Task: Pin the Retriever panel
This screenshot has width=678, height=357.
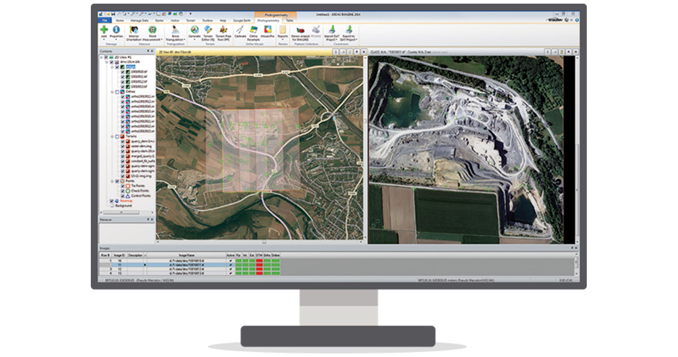Action: point(148,219)
